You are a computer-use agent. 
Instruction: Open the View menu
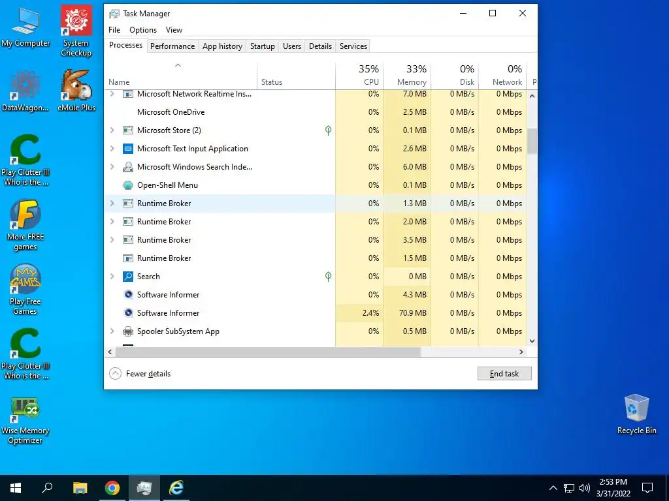click(x=174, y=30)
